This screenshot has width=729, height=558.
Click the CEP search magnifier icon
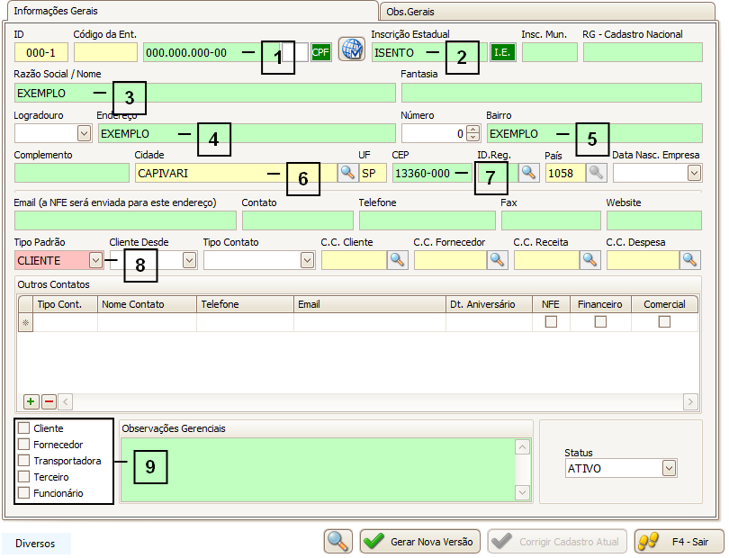529,173
